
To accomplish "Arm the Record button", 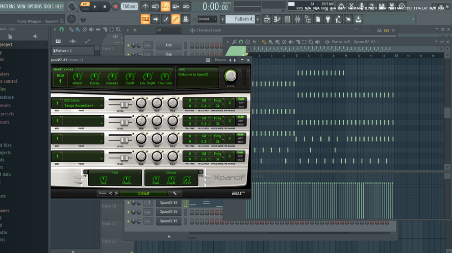I will (x=115, y=6).
